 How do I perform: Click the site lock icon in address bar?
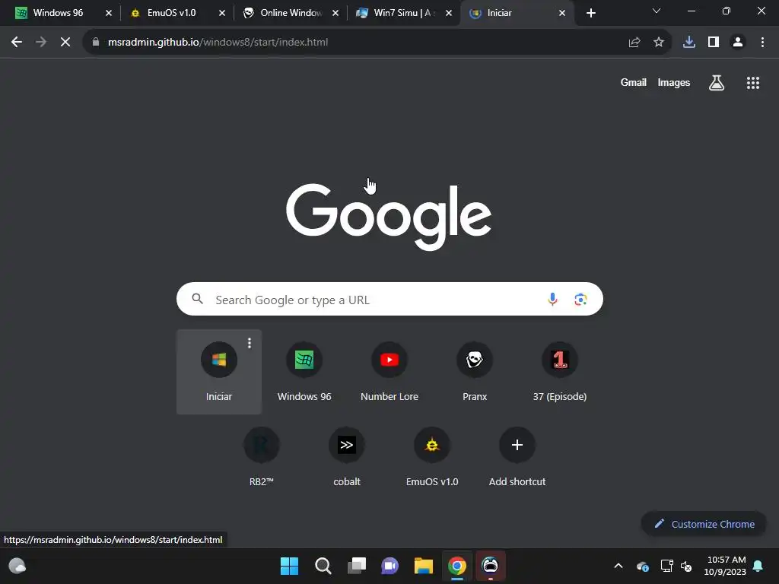pyautogui.click(x=96, y=43)
